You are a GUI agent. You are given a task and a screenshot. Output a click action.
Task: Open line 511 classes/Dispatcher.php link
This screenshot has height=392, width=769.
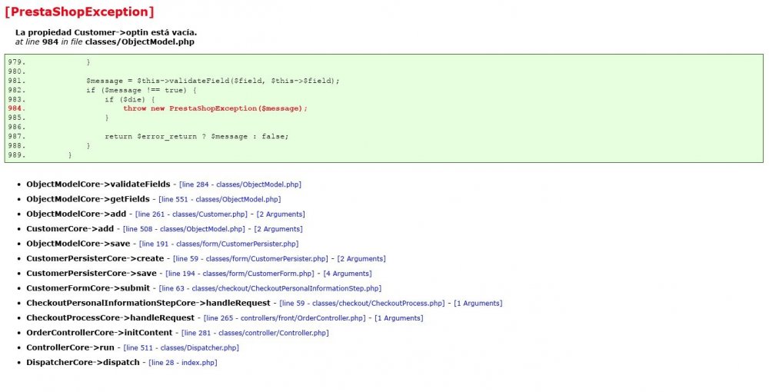[x=181, y=348]
